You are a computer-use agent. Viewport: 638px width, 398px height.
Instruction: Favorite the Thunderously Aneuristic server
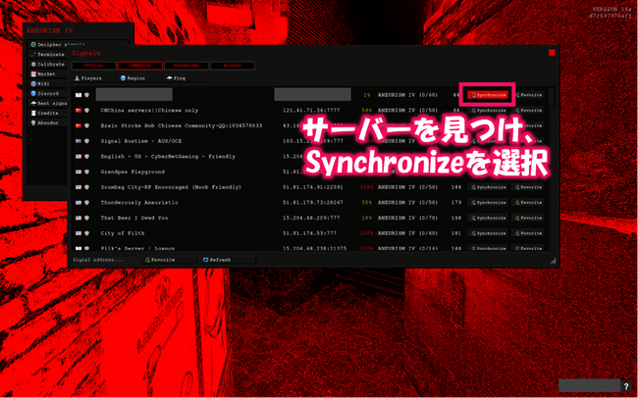(x=528, y=203)
